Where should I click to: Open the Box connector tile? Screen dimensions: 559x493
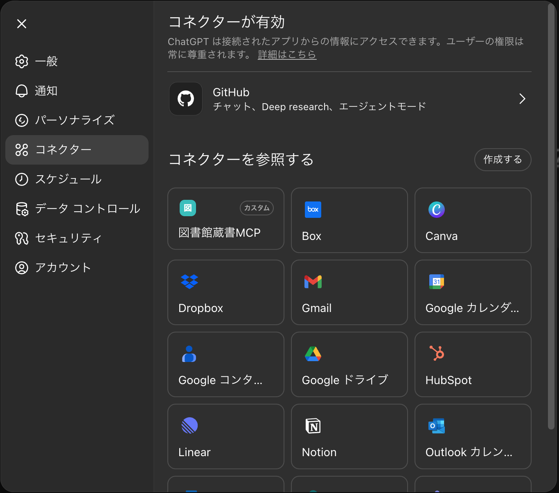pos(349,220)
